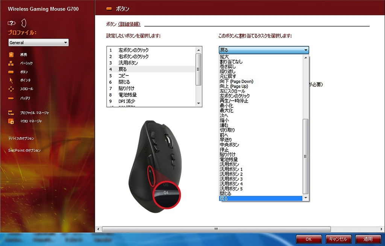Click the 概要 clipboard icon in sidebar

[x=11, y=55]
